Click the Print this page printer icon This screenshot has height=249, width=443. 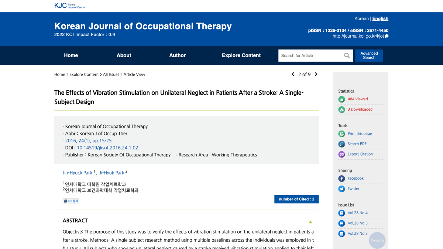341,134
